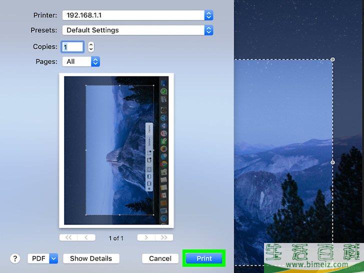The width and height of the screenshot is (364, 273).
Task: Click right-middle selection handle on screenshot
Action: [x=333, y=162]
